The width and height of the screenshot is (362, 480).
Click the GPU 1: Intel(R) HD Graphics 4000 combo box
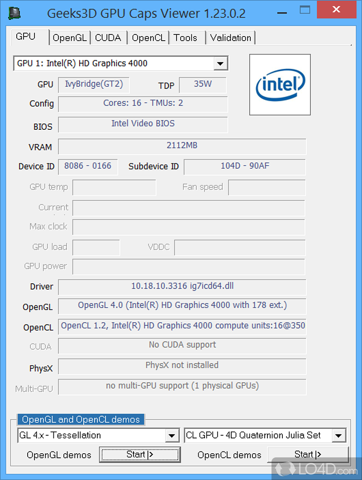(x=121, y=63)
